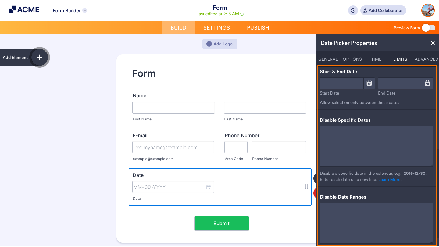Click the ACME logo
Screen dimensions: 439x247
pyautogui.click(x=24, y=9)
